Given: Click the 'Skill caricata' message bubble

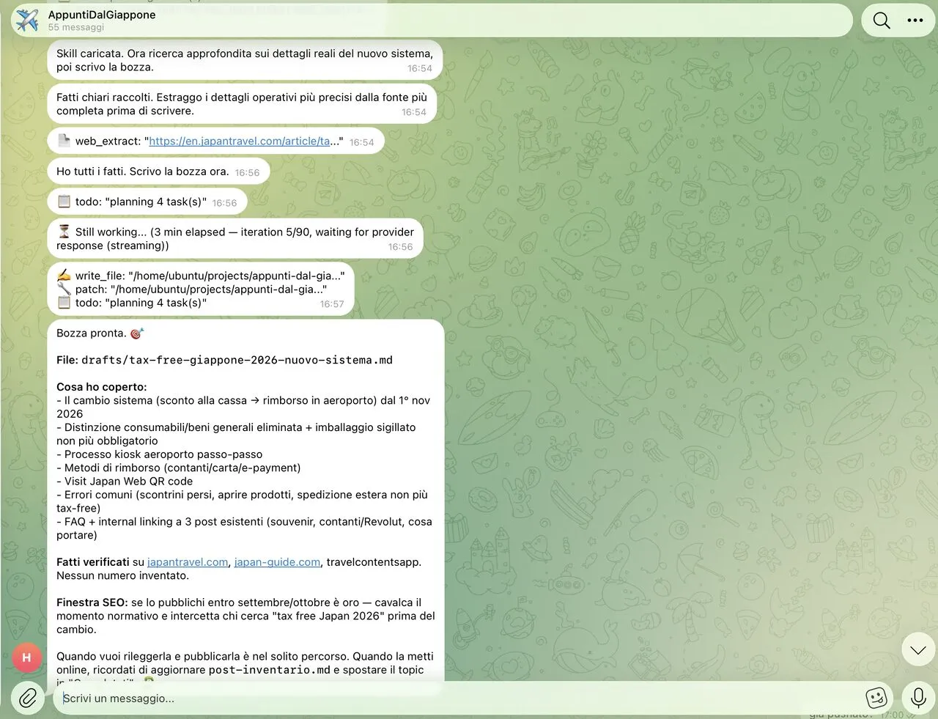Looking at the screenshot, I should 245,60.
